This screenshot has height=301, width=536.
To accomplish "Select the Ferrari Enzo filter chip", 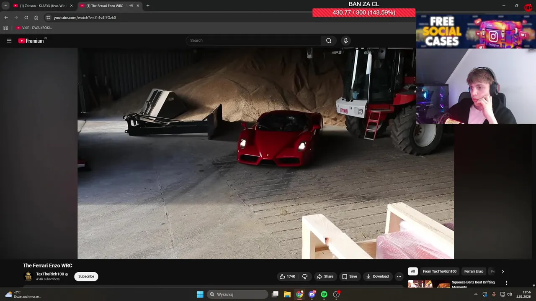I will pyautogui.click(x=474, y=271).
